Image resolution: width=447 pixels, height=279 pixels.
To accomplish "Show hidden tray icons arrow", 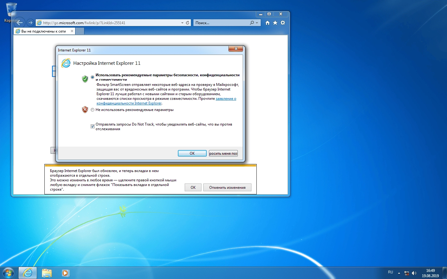I will (x=399, y=273).
